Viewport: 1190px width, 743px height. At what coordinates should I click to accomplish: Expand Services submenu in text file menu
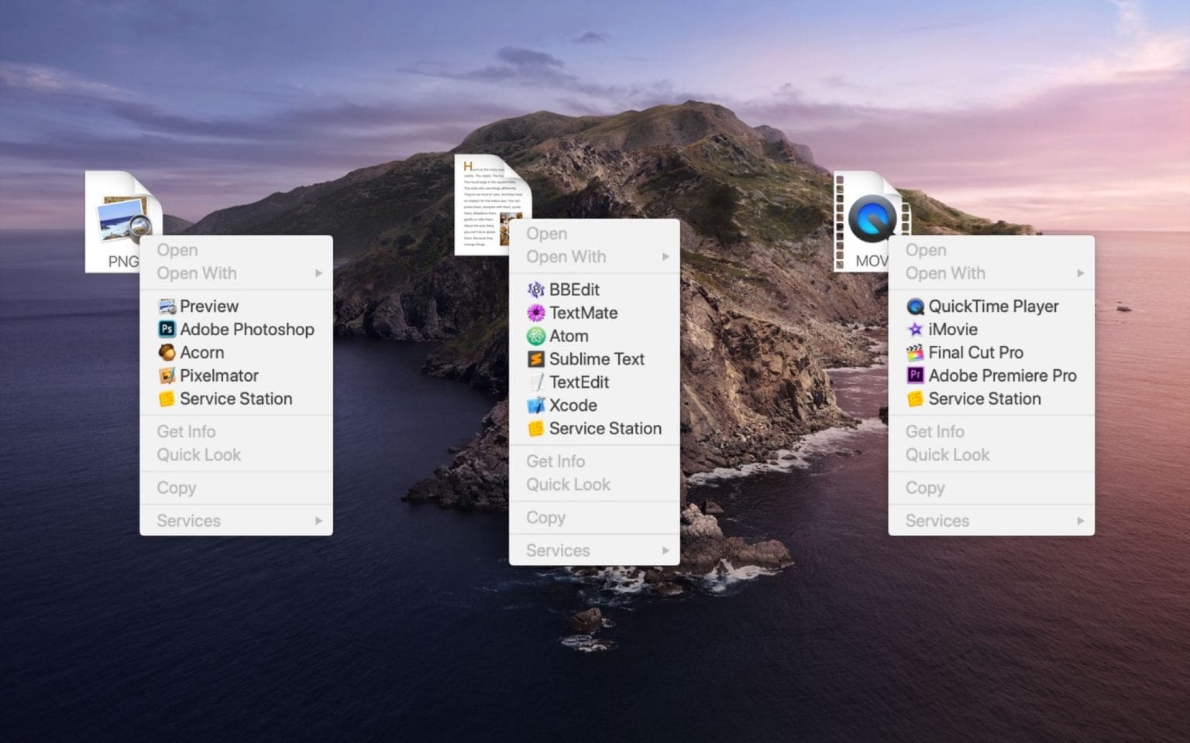pyautogui.click(x=665, y=550)
